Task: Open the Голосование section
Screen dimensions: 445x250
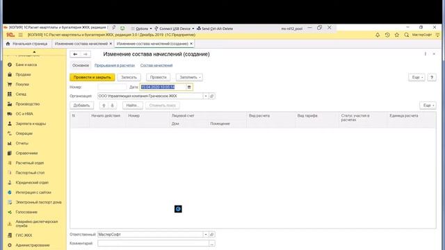Action: click(26, 212)
